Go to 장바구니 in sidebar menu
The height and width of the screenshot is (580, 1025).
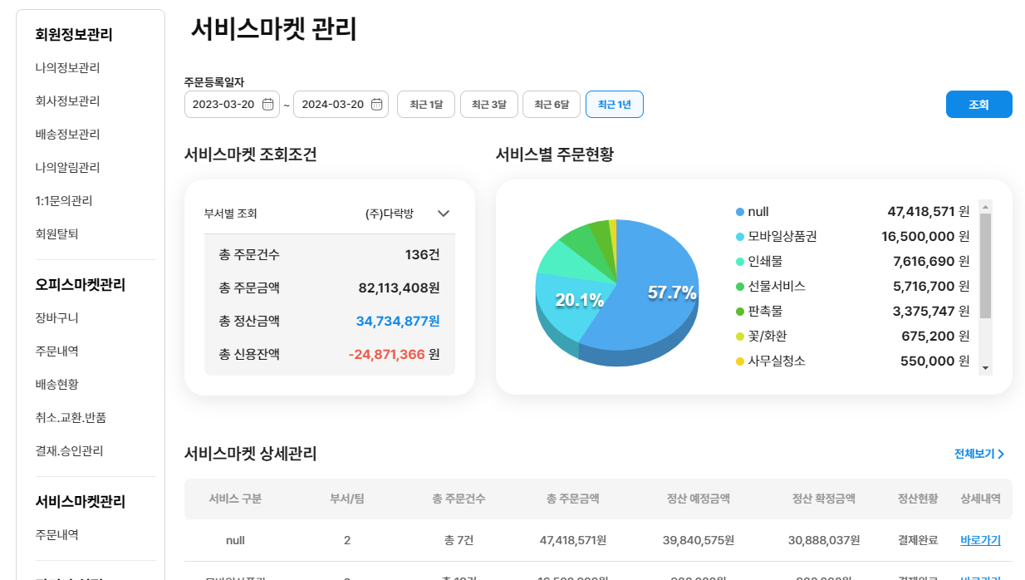pyautogui.click(x=56, y=317)
